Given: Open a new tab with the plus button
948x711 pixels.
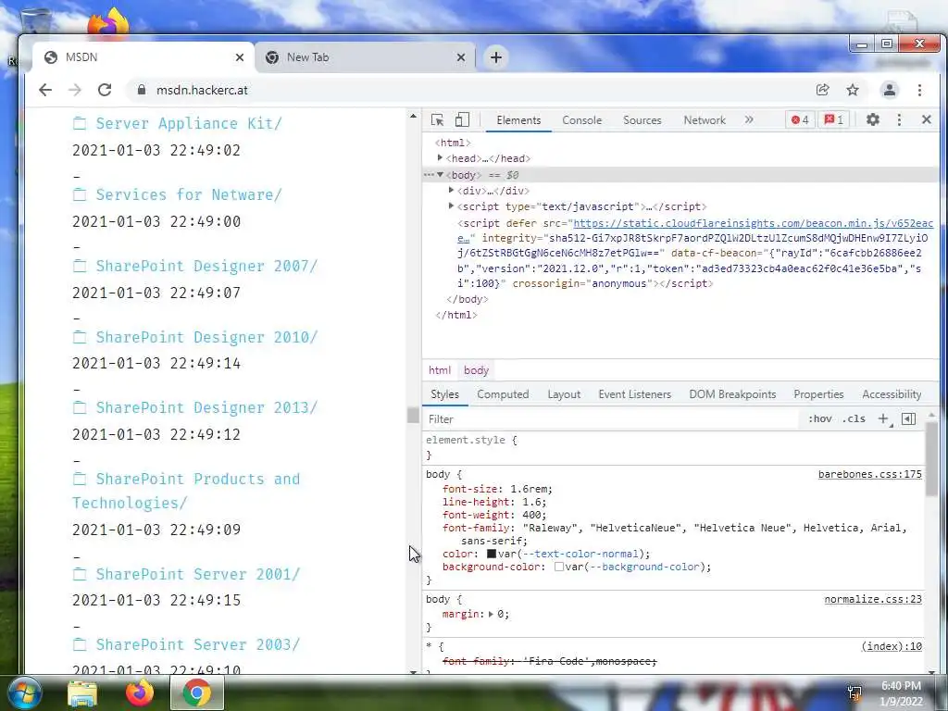Looking at the screenshot, I should pos(496,57).
